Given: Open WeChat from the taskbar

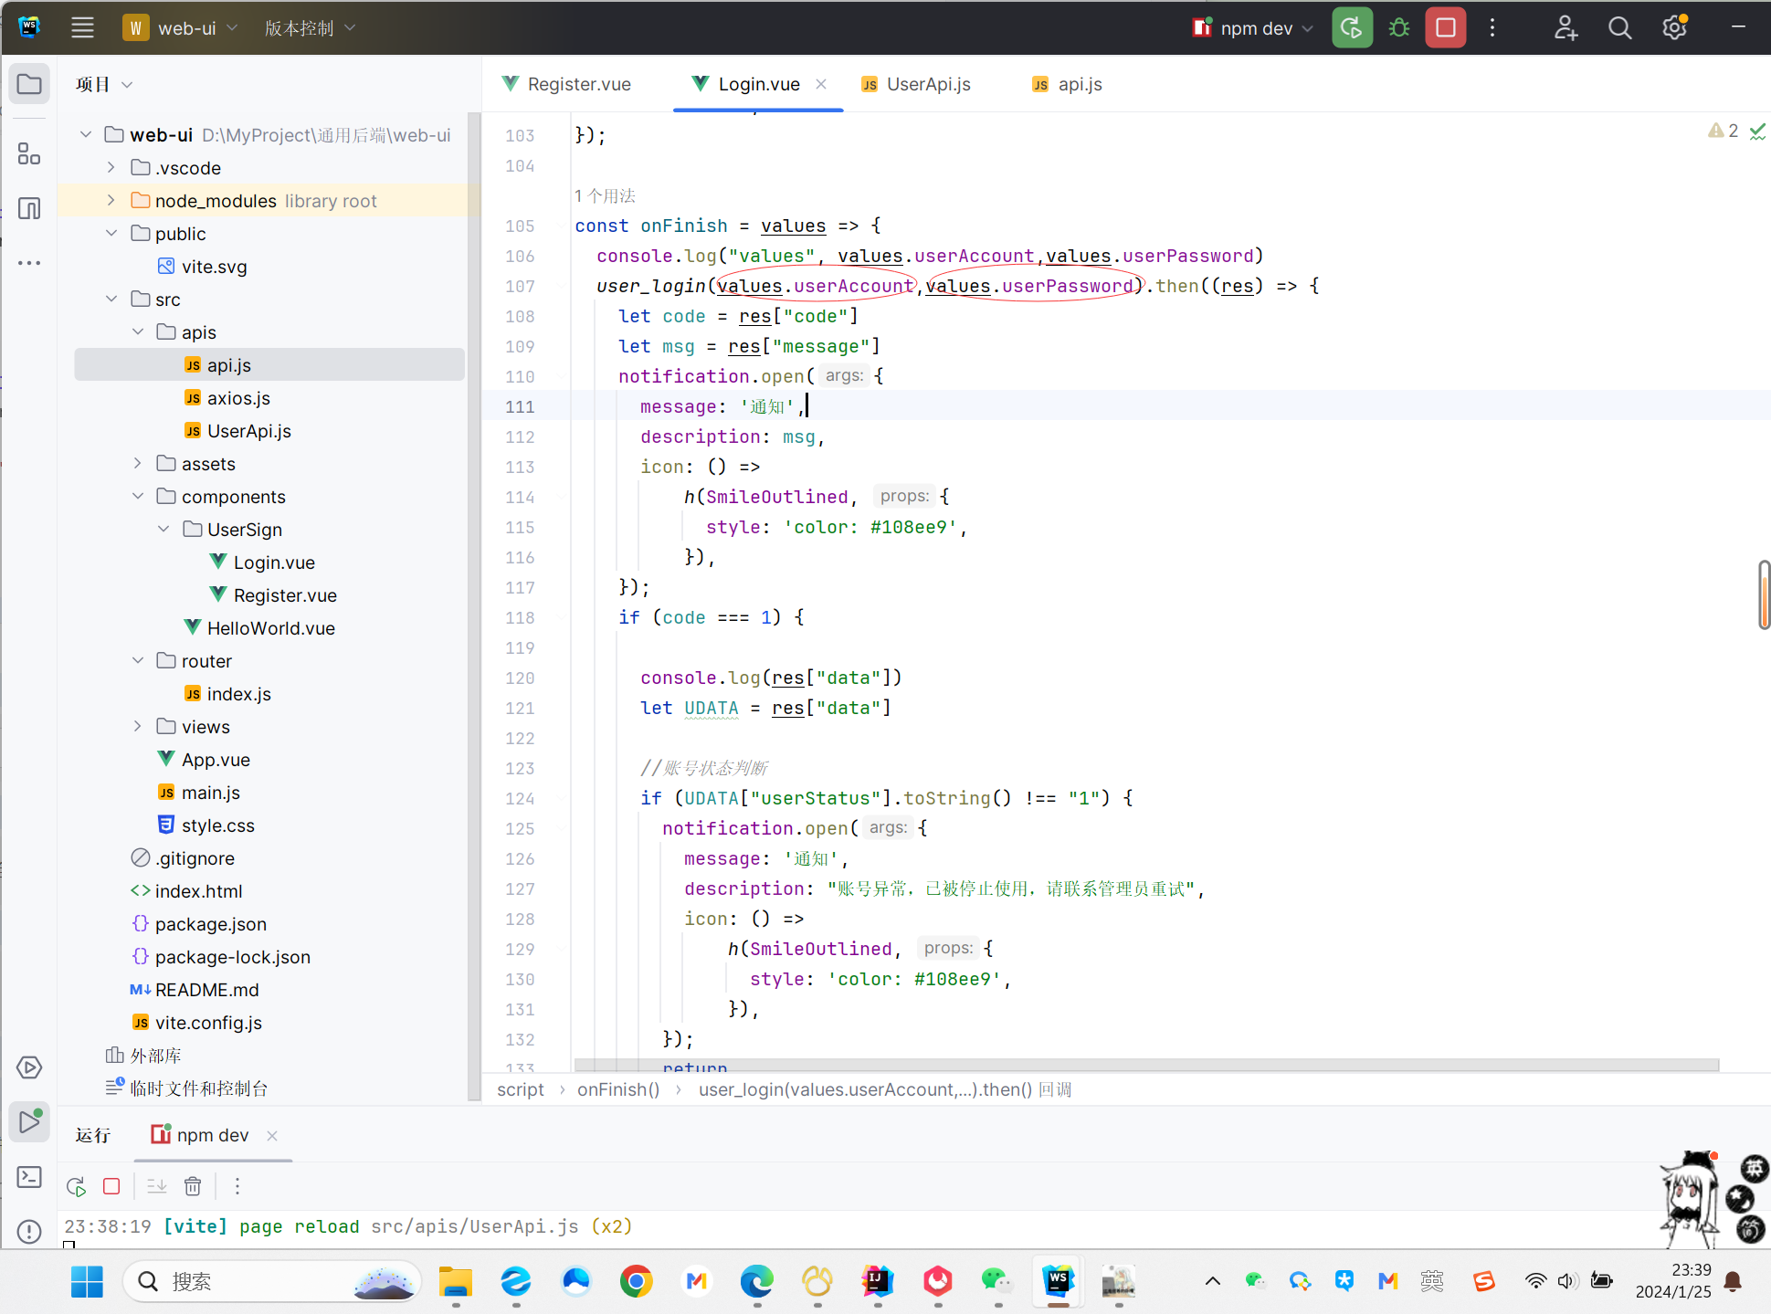Looking at the screenshot, I should [x=997, y=1282].
